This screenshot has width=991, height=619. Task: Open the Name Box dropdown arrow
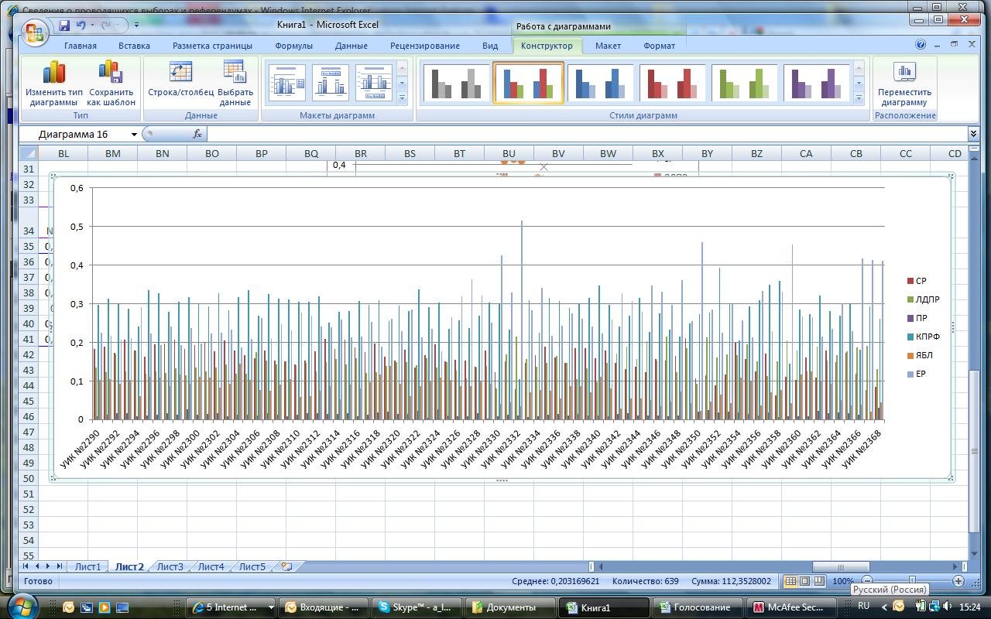point(134,135)
